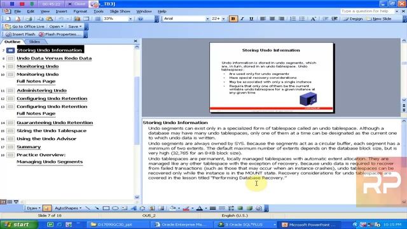
Task: Open the Fill Color dropdown arrow
Action: [x=179, y=208]
